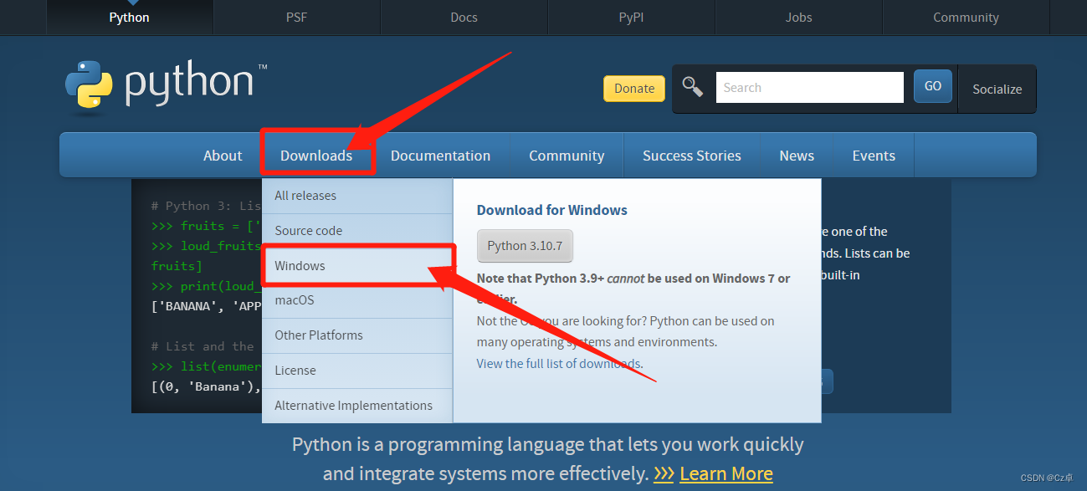The image size is (1087, 491).
Task: Click the GO search button
Action: point(933,86)
